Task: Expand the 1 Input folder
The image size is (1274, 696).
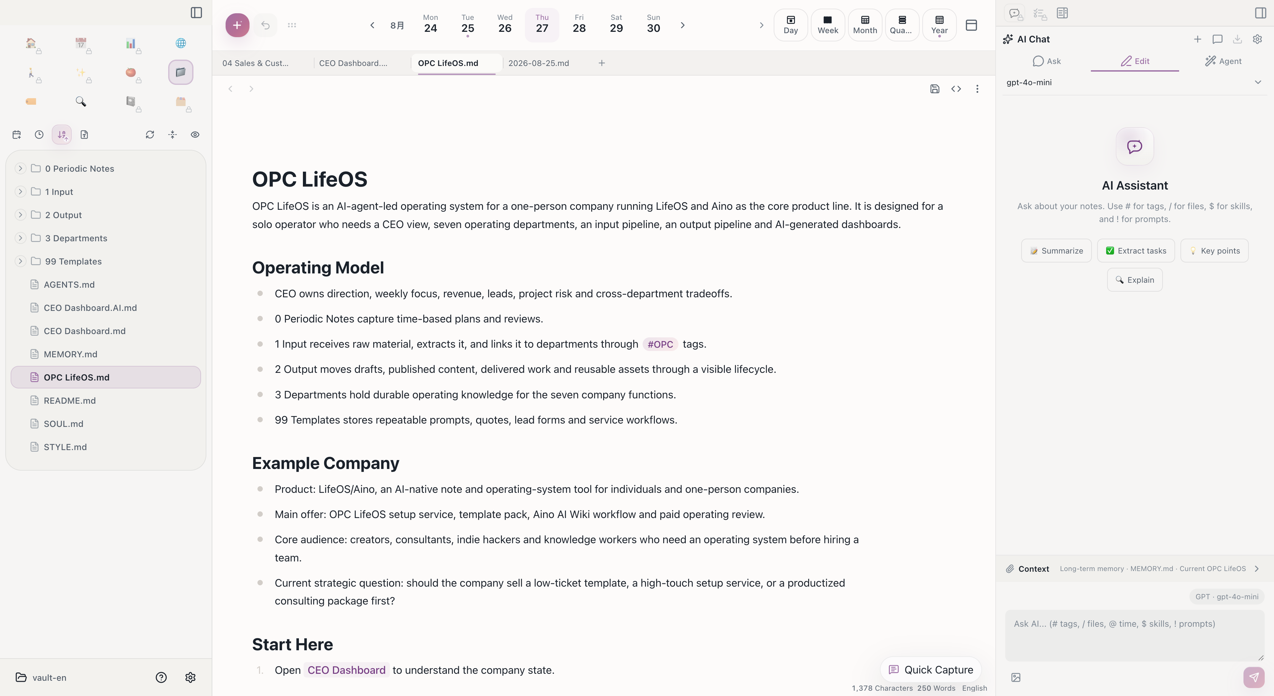Action: coord(20,192)
